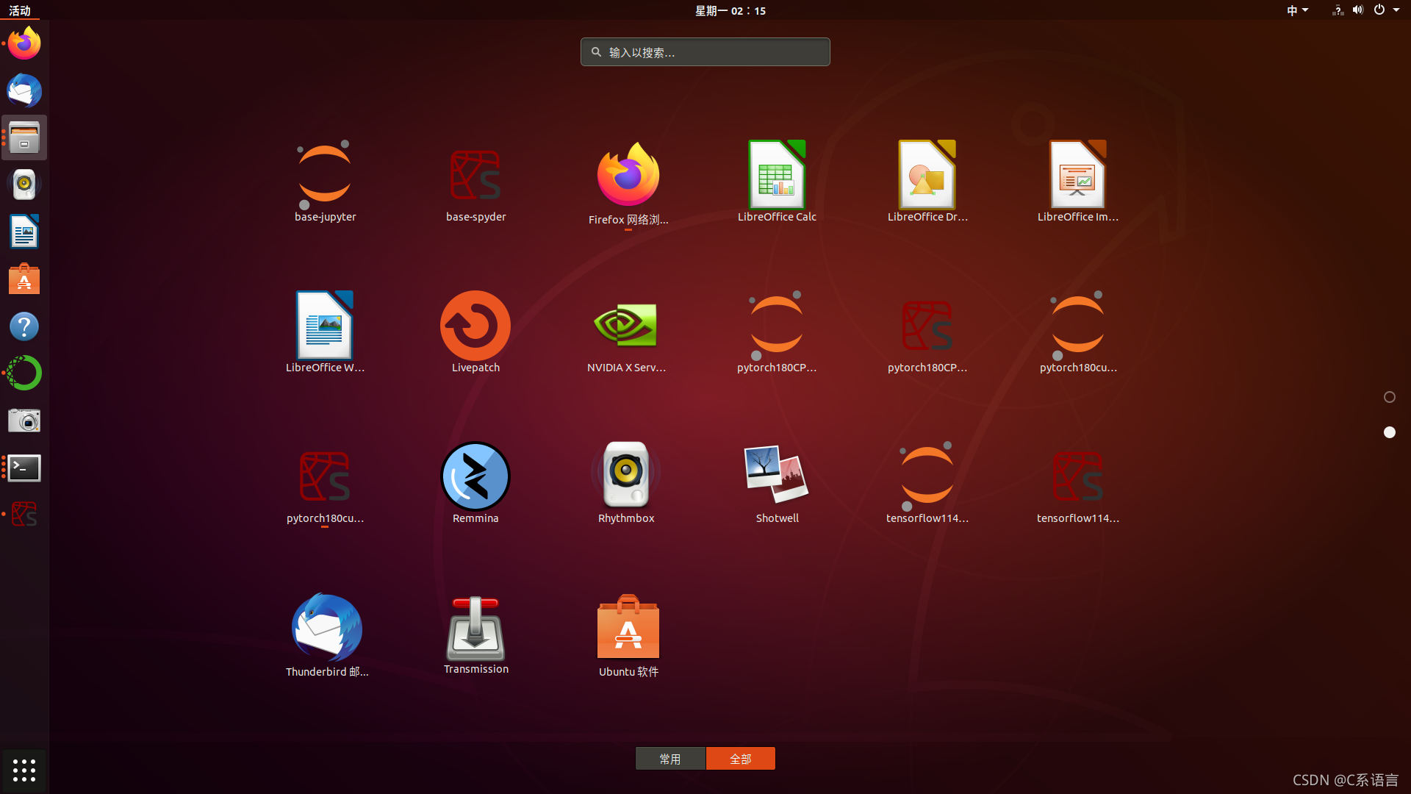Select the 全部 all apps tab
The image size is (1411, 794).
pos(741,759)
